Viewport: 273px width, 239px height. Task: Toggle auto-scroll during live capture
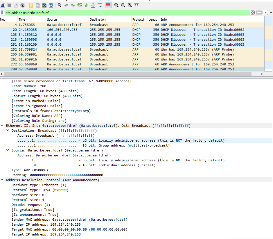(x=100, y=5)
